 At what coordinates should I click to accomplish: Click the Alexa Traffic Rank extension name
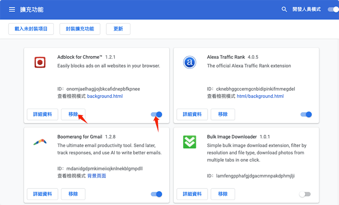pyautogui.click(x=226, y=57)
